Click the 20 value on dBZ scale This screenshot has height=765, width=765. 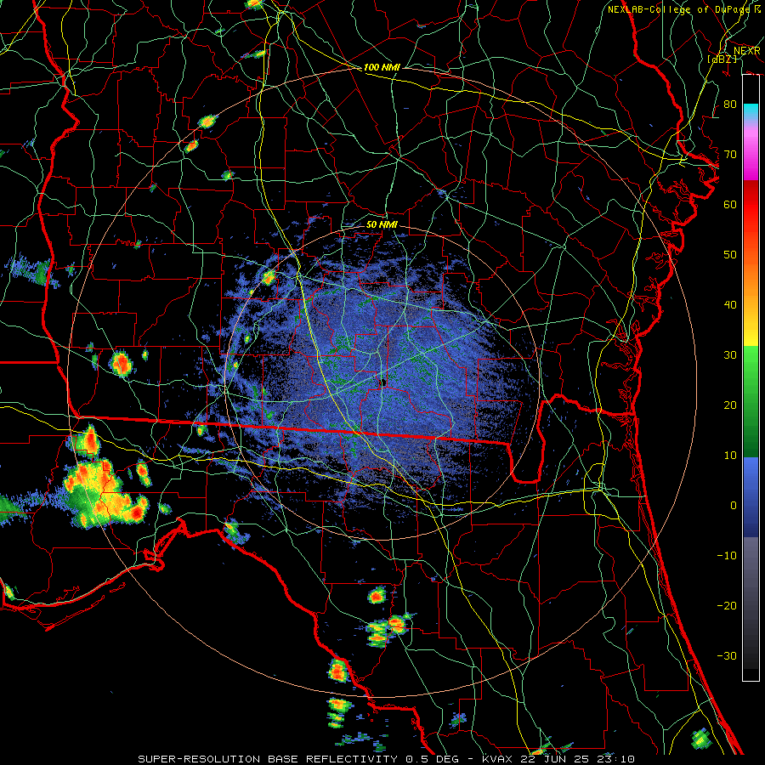coord(730,405)
